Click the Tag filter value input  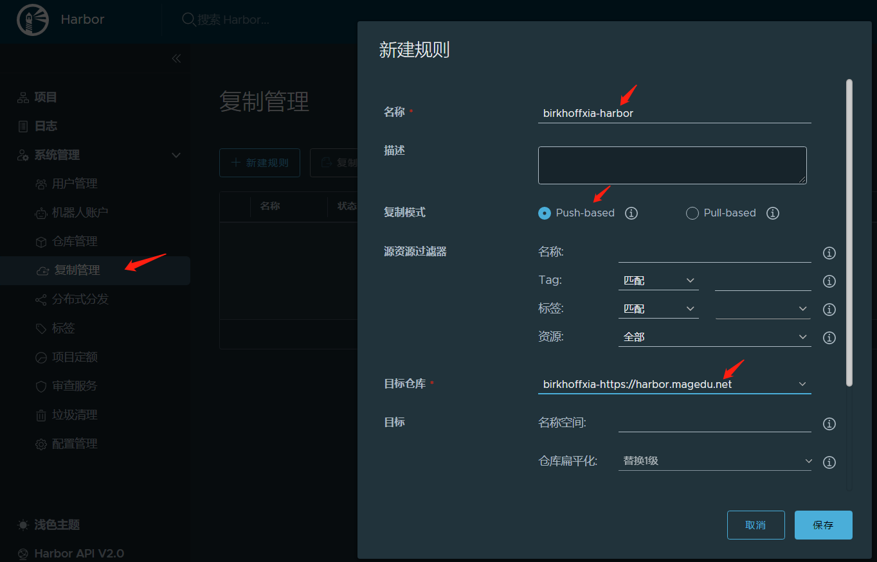[763, 281]
